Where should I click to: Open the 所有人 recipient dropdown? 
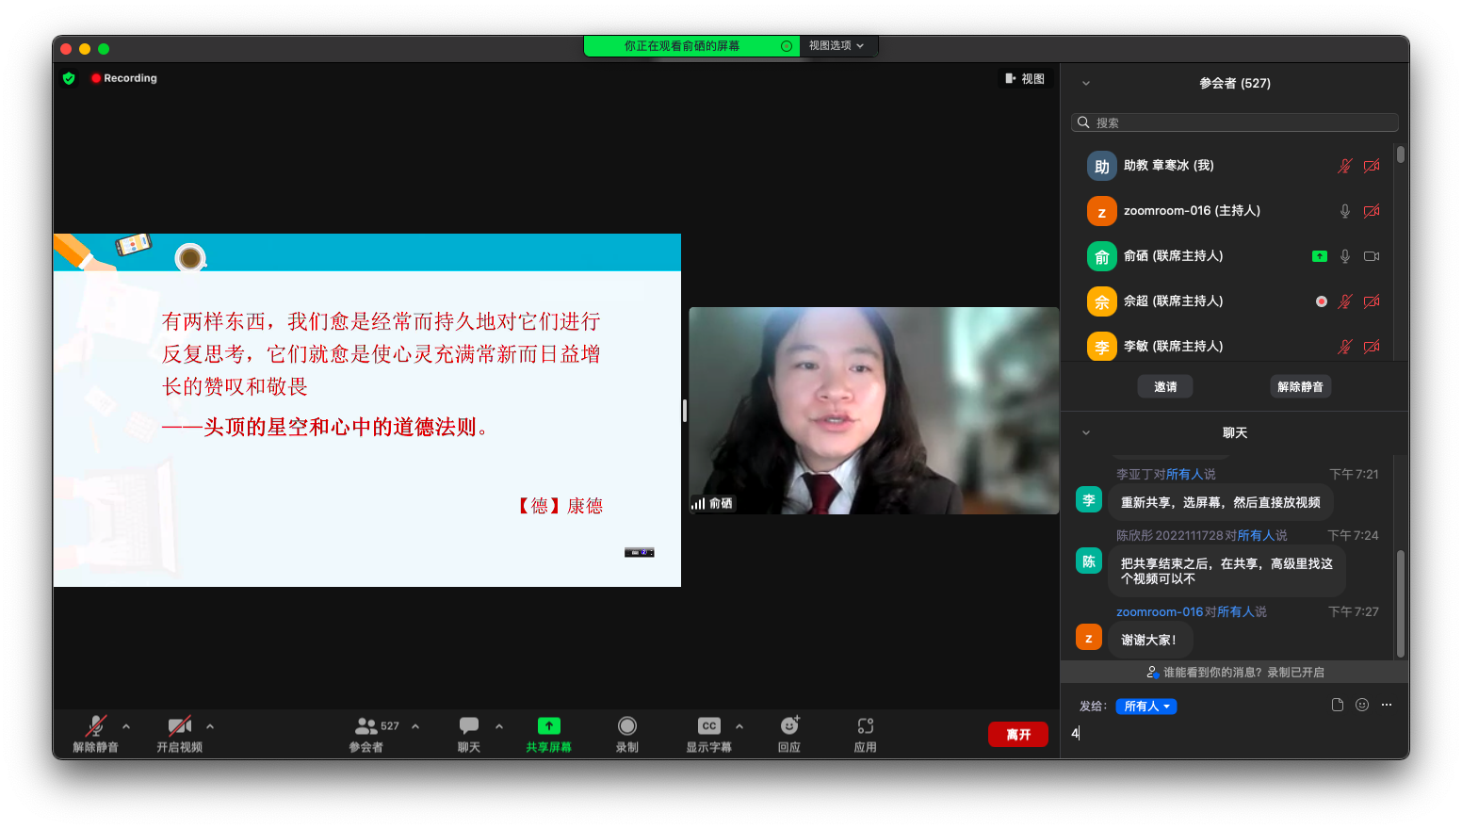point(1145,707)
